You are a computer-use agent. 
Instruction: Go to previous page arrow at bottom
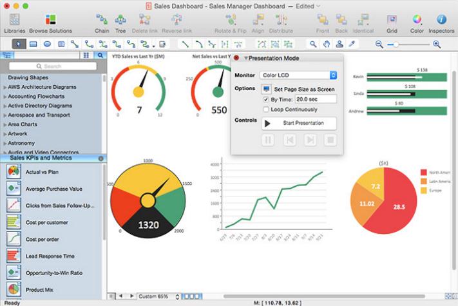click(120, 296)
